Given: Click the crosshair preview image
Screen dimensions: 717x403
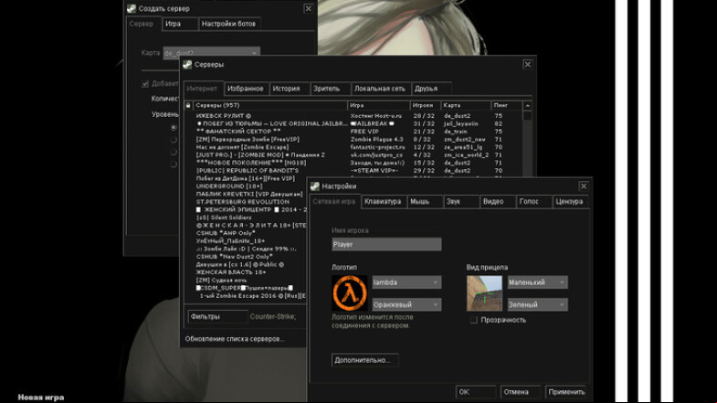Looking at the screenshot, I should click(x=484, y=293).
